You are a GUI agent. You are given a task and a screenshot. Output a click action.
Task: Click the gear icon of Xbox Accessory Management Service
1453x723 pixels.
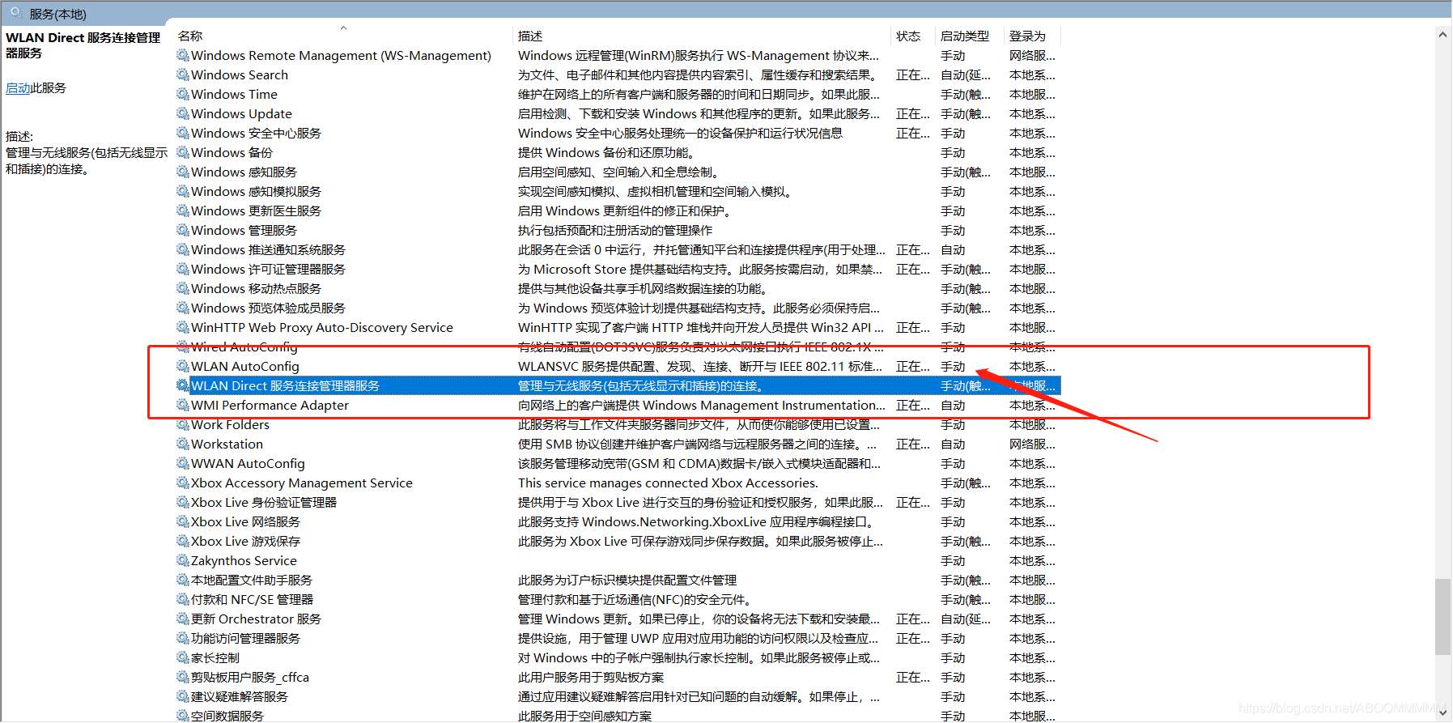[183, 483]
